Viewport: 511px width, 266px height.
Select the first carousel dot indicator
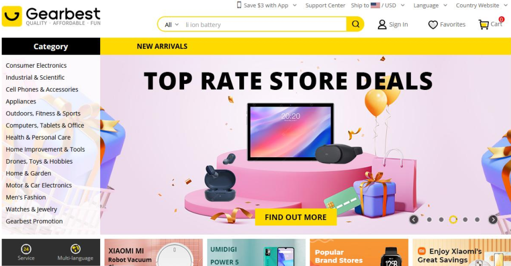pyautogui.click(x=429, y=220)
